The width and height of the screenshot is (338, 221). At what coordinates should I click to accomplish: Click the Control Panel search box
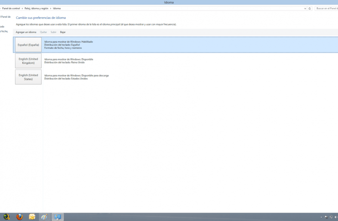(x=326, y=8)
